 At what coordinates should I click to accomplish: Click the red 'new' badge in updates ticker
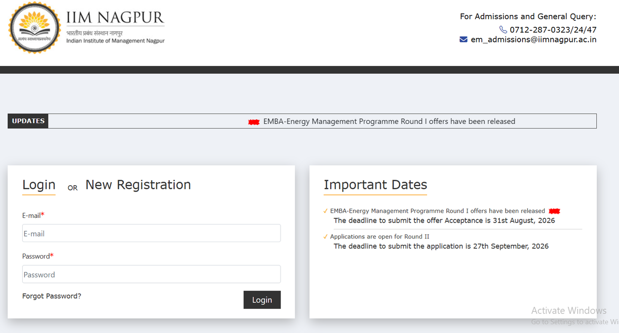253,122
